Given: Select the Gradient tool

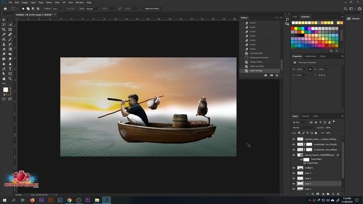Looking at the screenshot, I should pyautogui.click(x=10, y=49).
